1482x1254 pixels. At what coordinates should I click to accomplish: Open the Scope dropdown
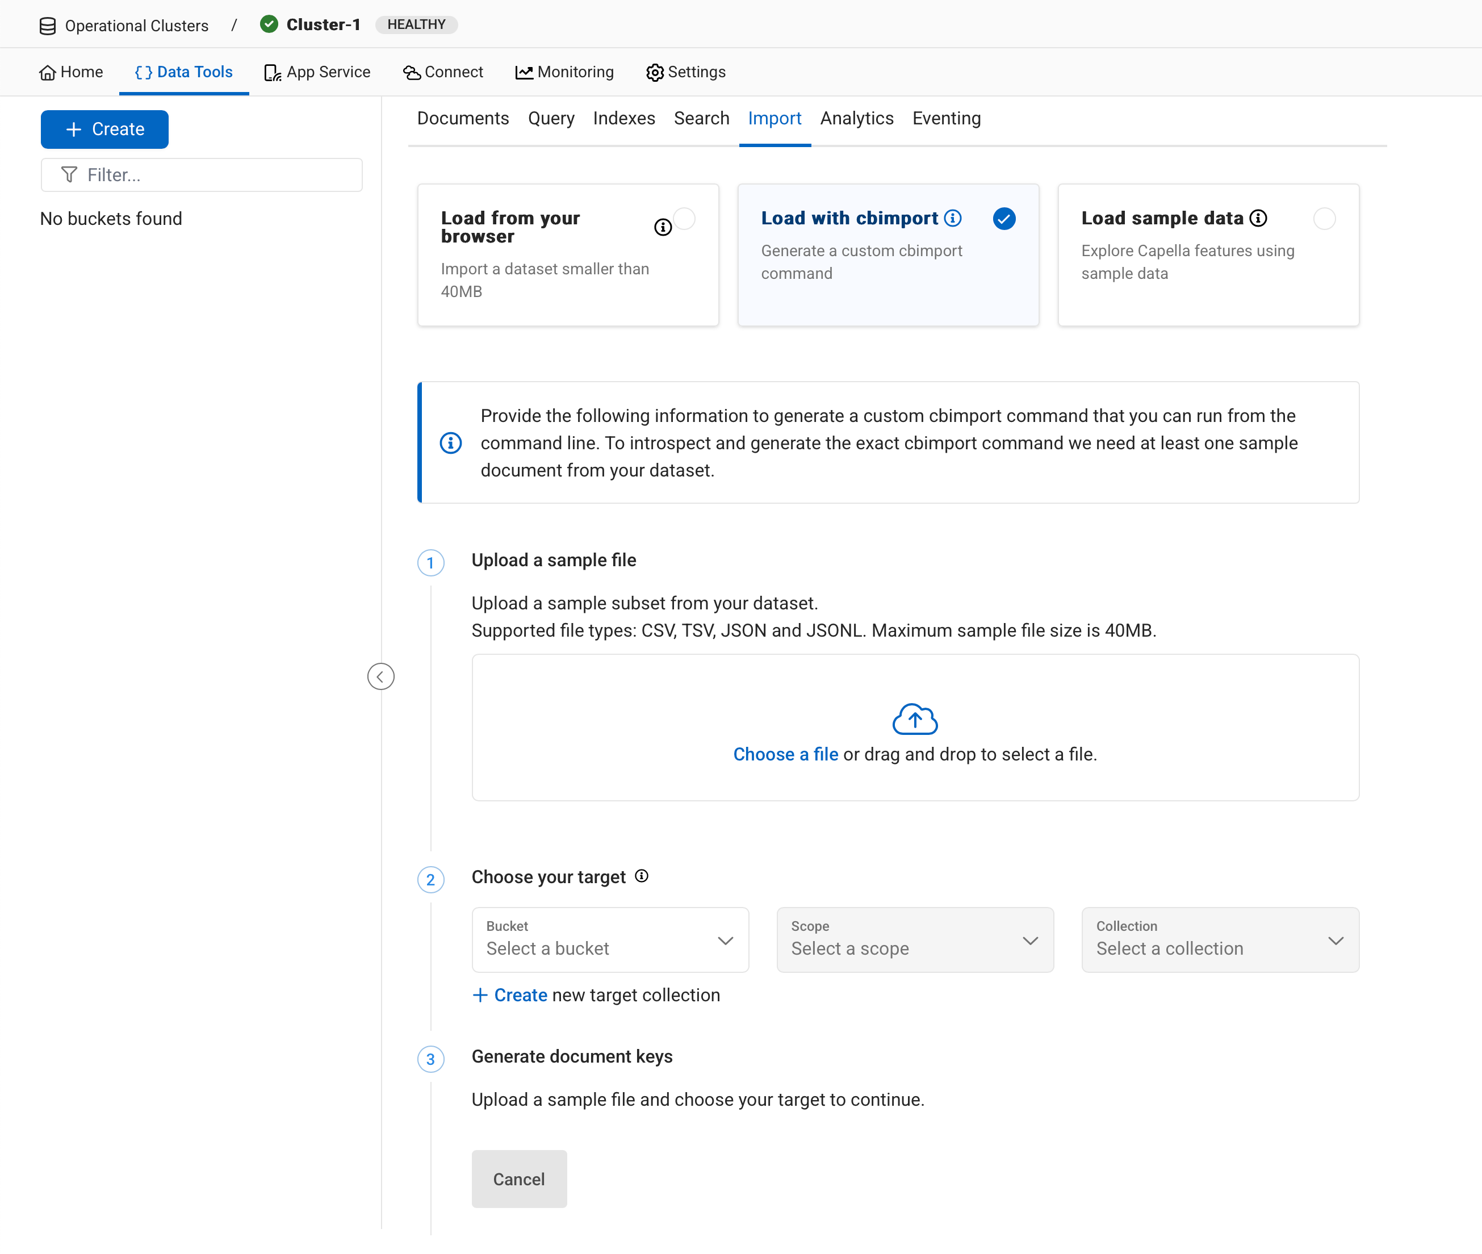click(x=915, y=940)
